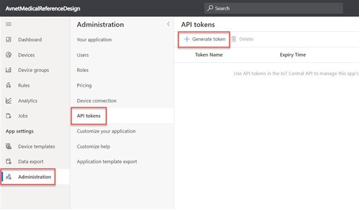Click the API tokens page heading

[198, 24]
